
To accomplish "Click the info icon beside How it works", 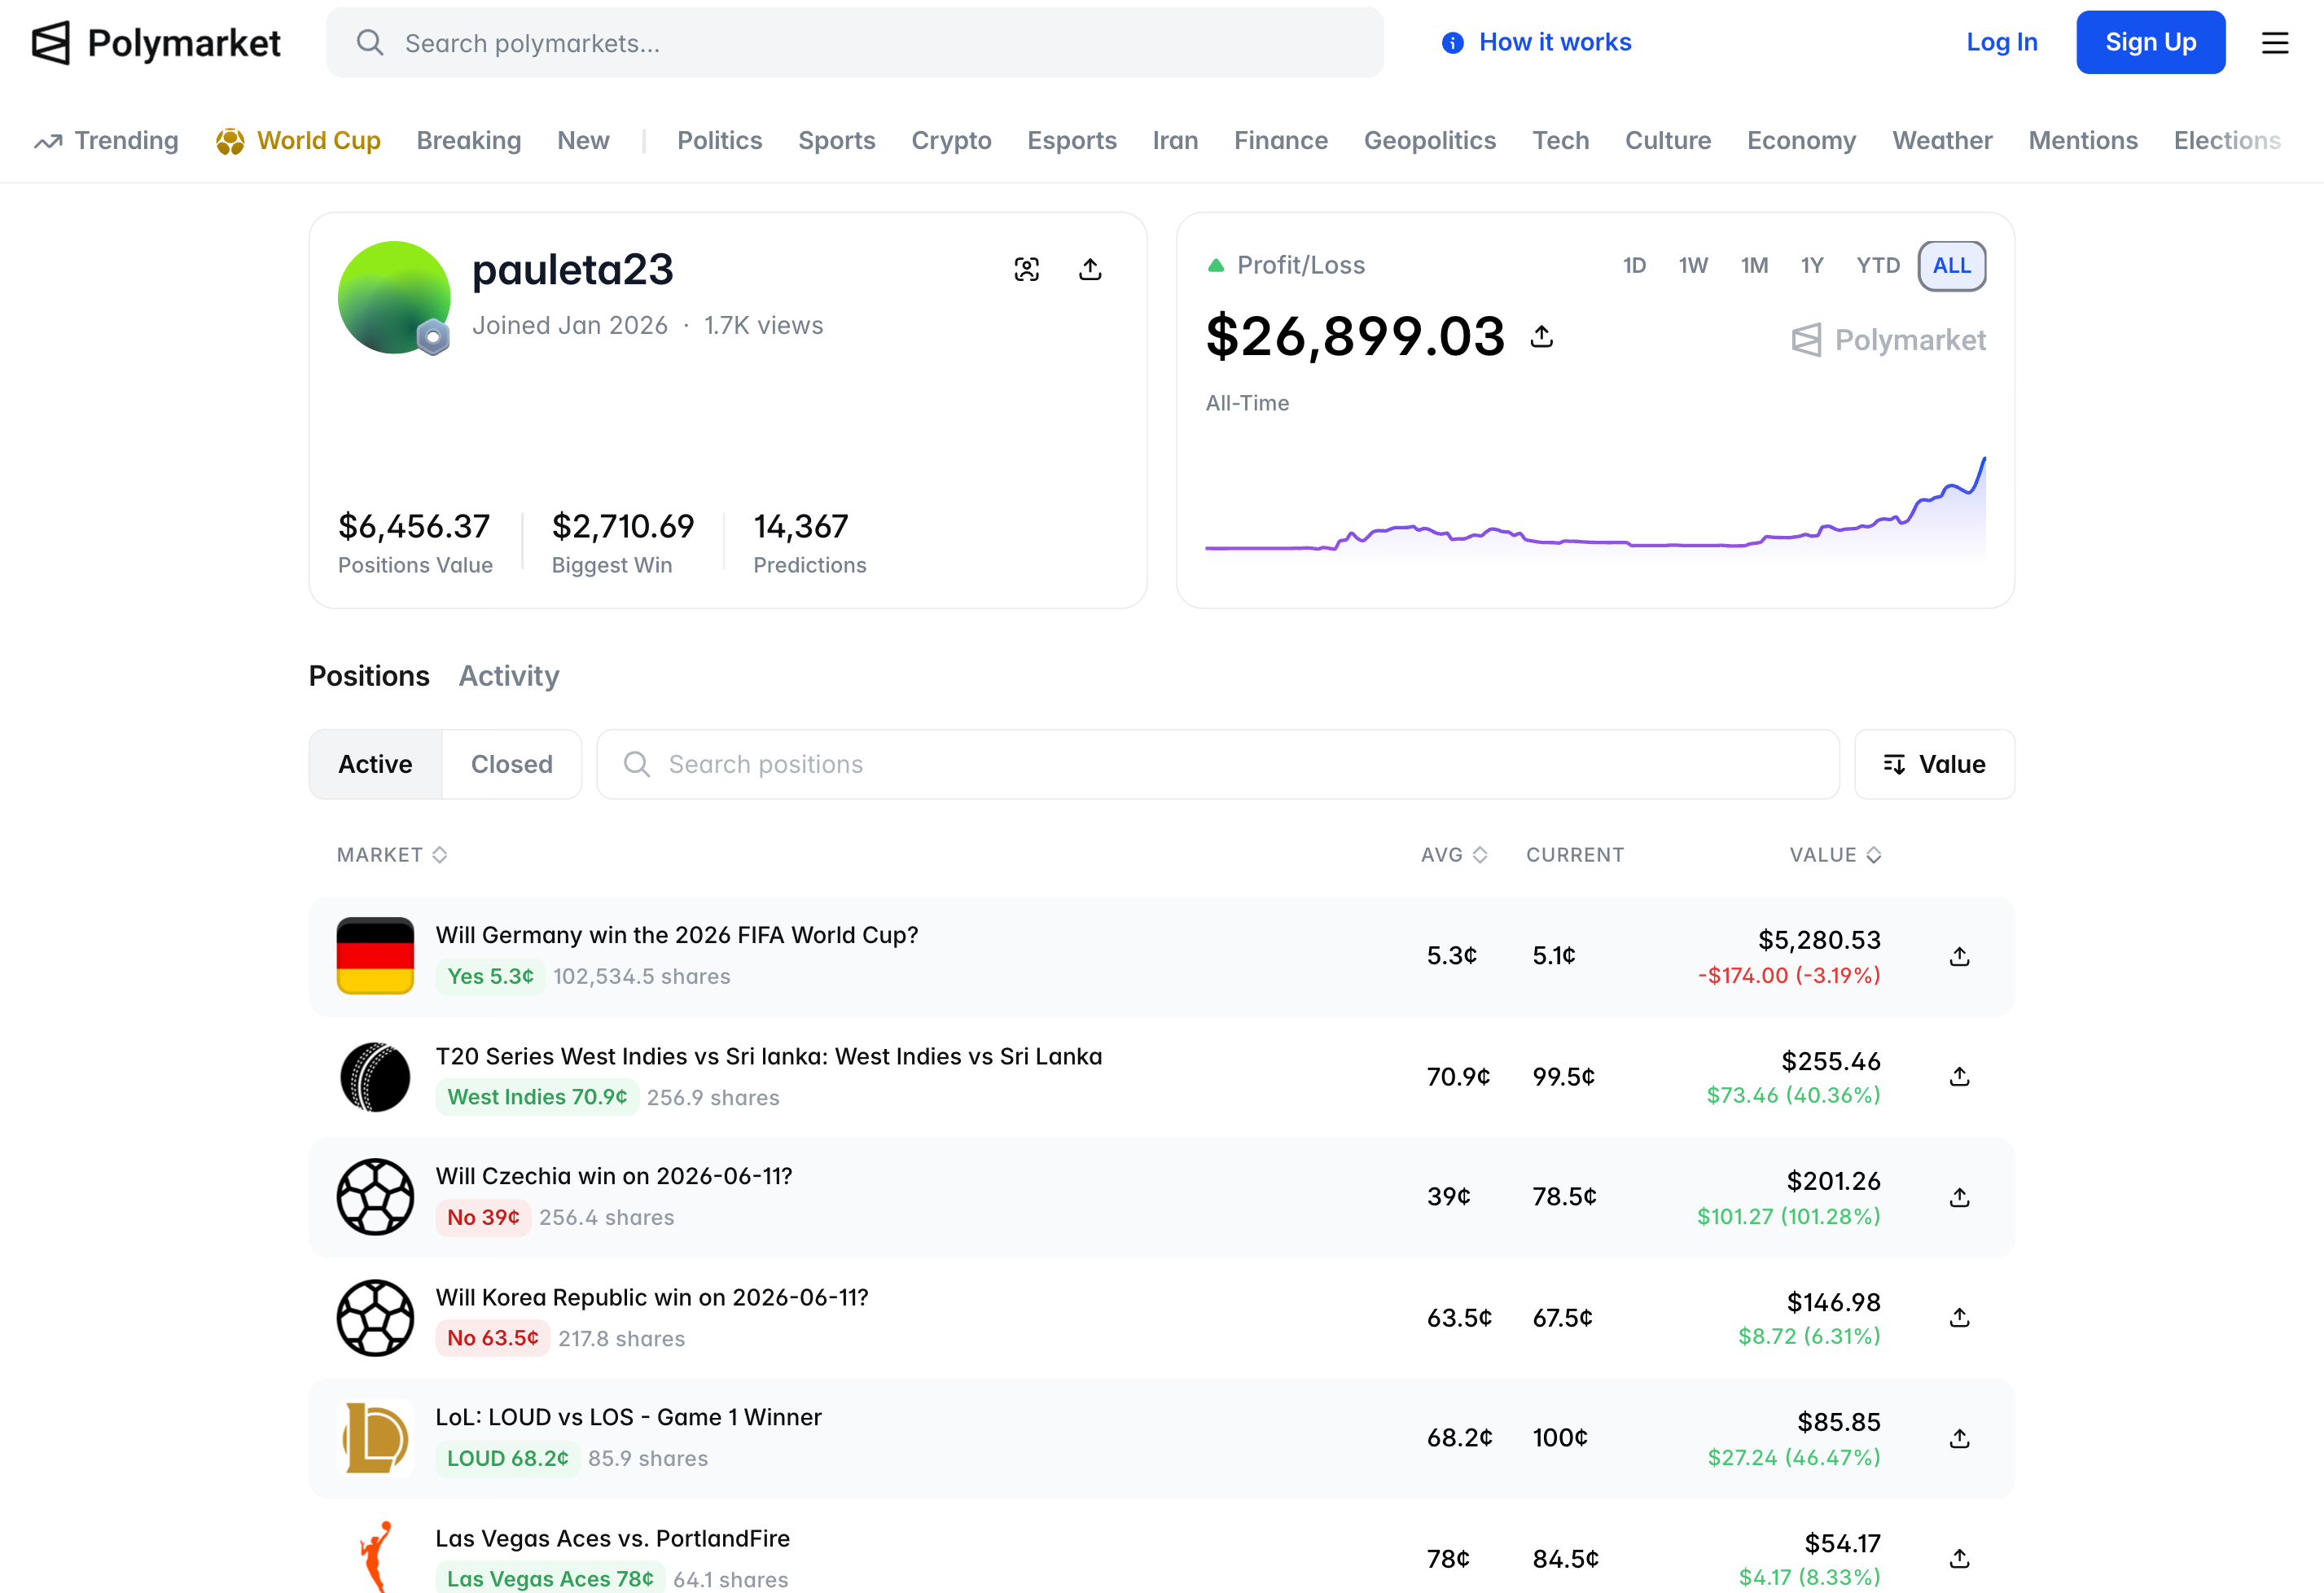I will (1452, 43).
